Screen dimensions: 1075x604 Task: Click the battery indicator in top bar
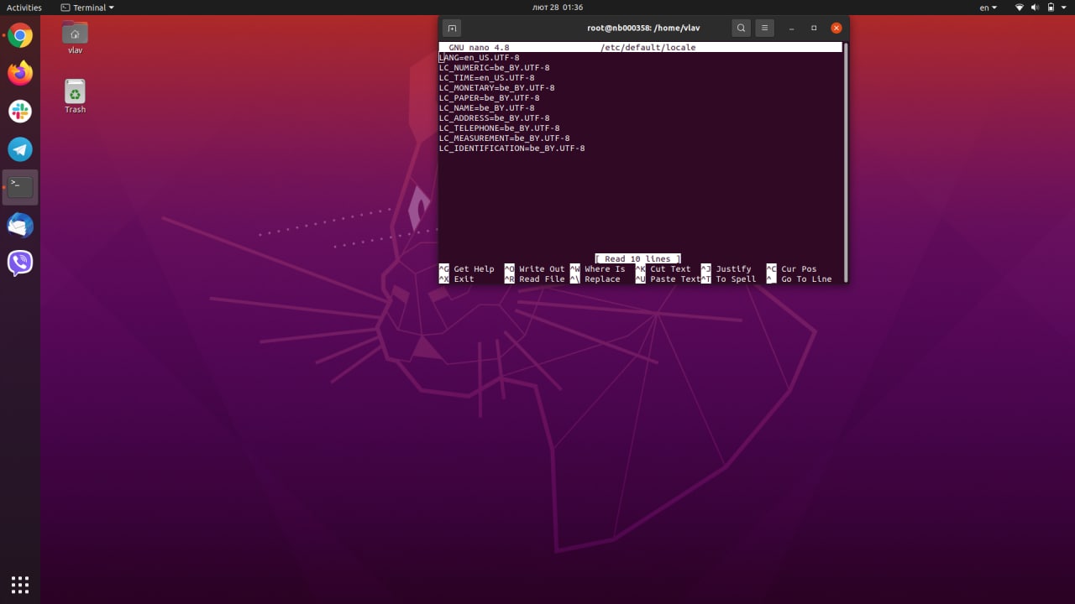tap(1051, 8)
